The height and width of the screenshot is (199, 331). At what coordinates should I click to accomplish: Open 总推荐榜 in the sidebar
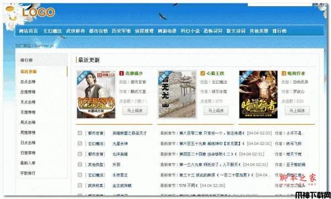[x=28, y=92]
